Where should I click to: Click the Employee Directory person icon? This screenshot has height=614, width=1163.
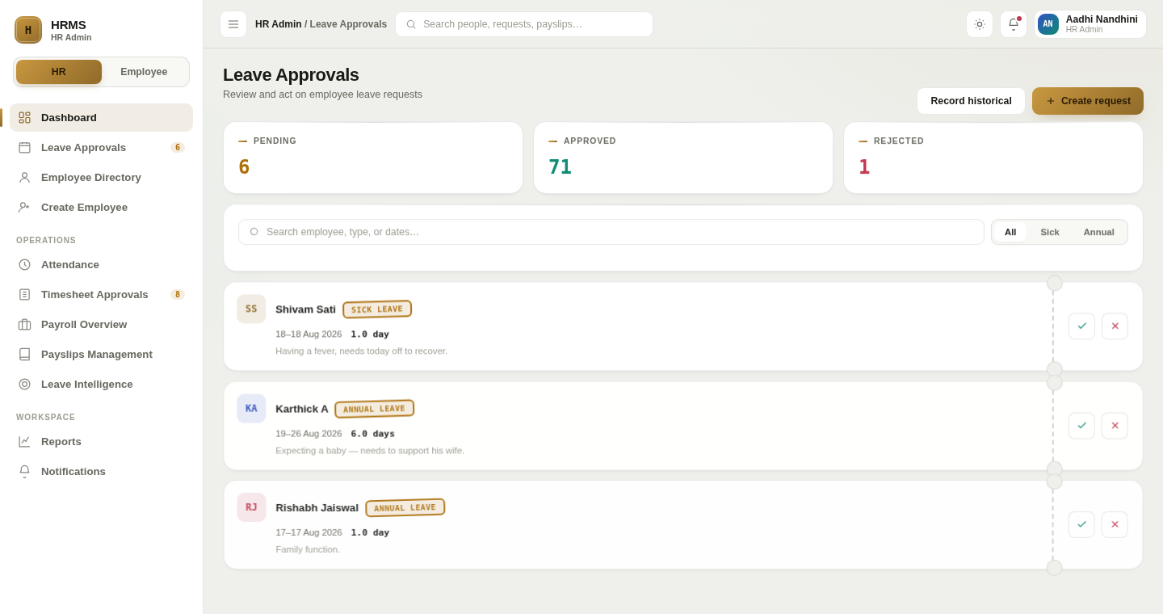[x=25, y=178]
